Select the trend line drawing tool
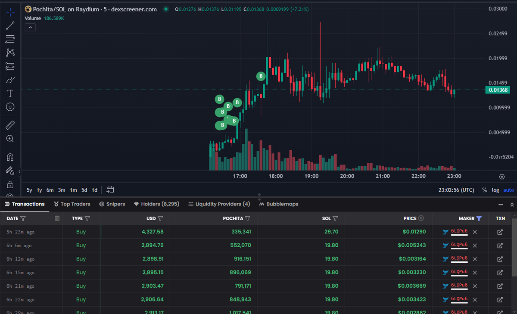The image size is (517, 314). (x=10, y=25)
